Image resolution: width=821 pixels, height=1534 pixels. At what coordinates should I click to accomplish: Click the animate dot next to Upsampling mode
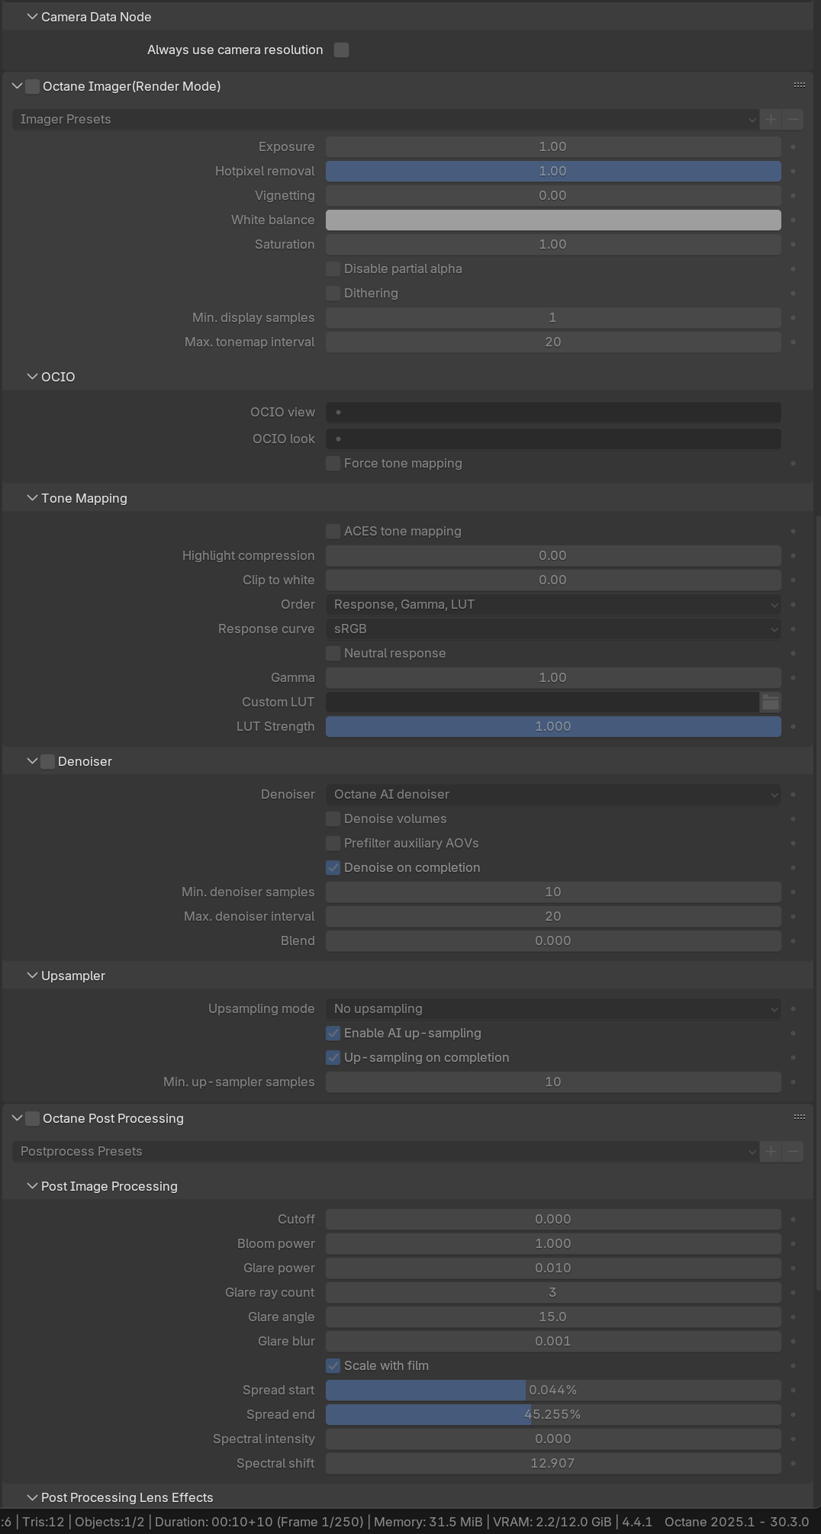pyautogui.click(x=794, y=1008)
